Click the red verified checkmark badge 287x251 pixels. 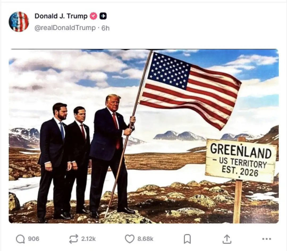(93, 16)
